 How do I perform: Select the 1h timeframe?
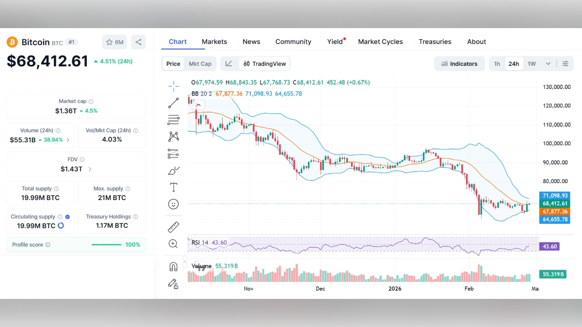(x=497, y=63)
